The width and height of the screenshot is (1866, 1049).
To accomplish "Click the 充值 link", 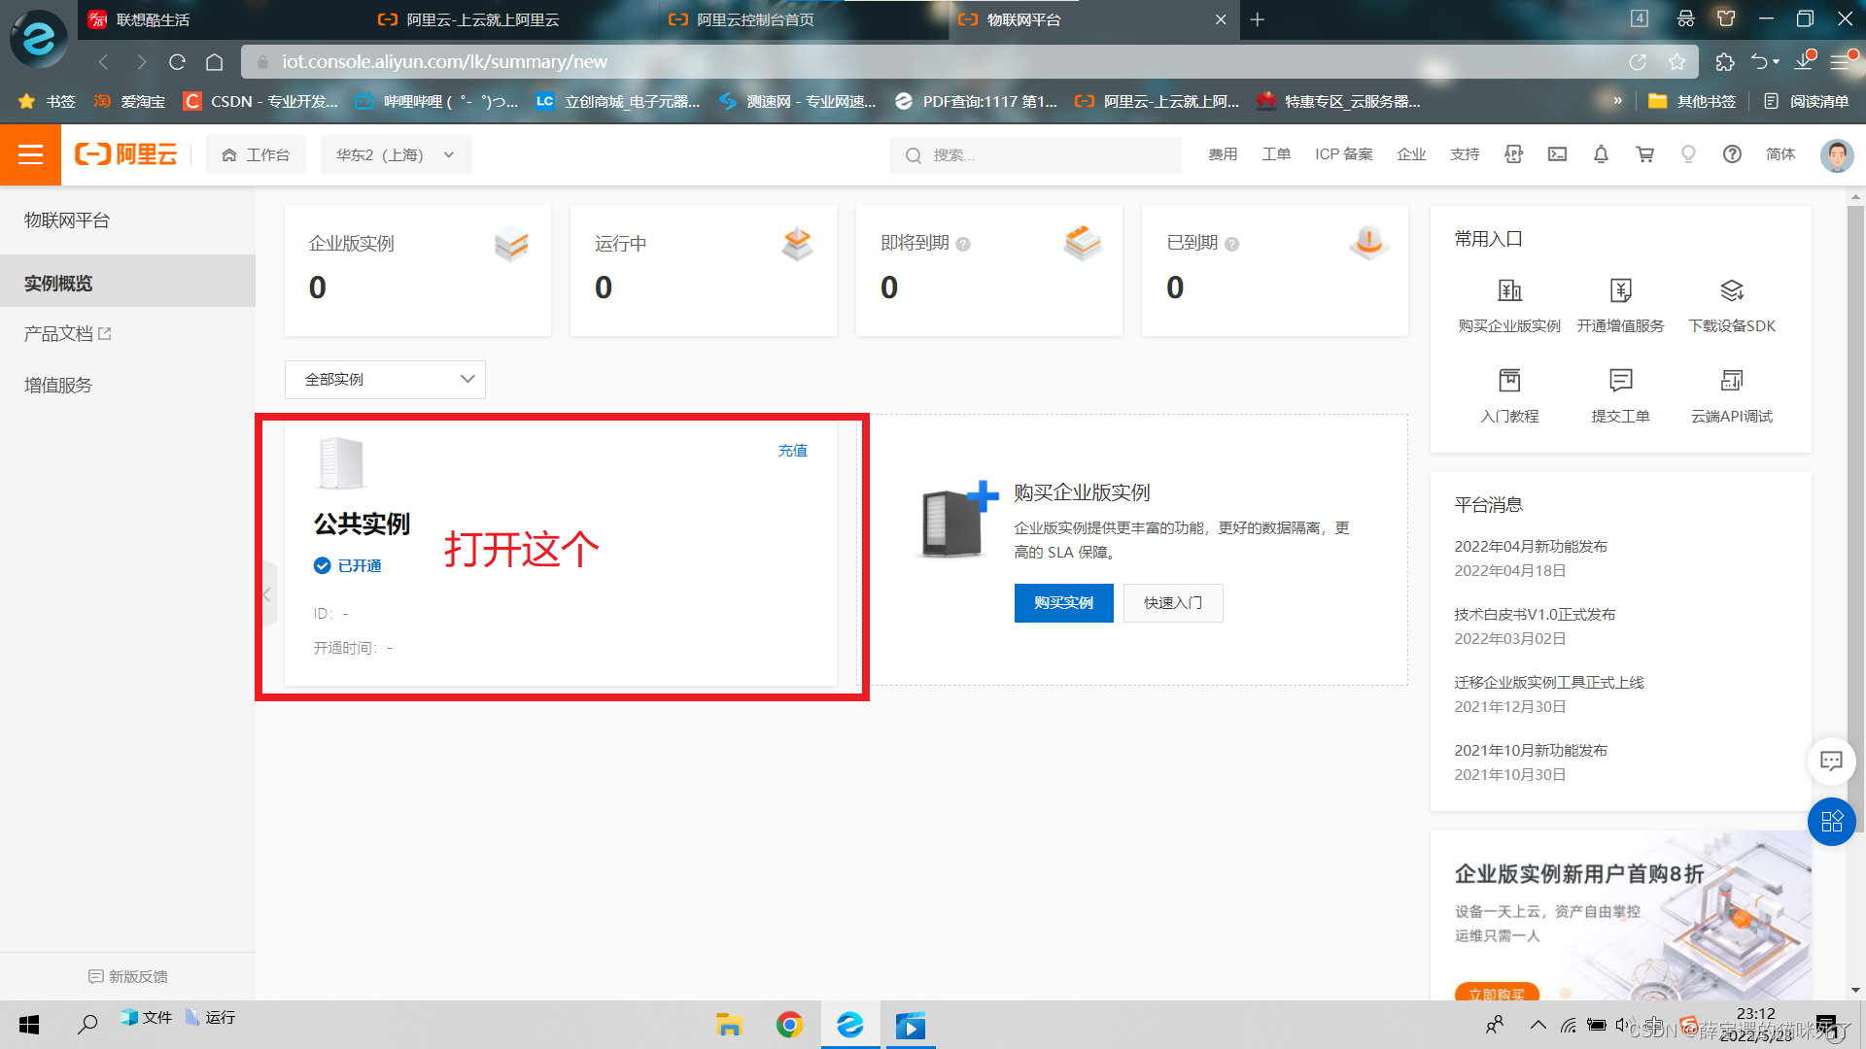I will pyautogui.click(x=792, y=451).
